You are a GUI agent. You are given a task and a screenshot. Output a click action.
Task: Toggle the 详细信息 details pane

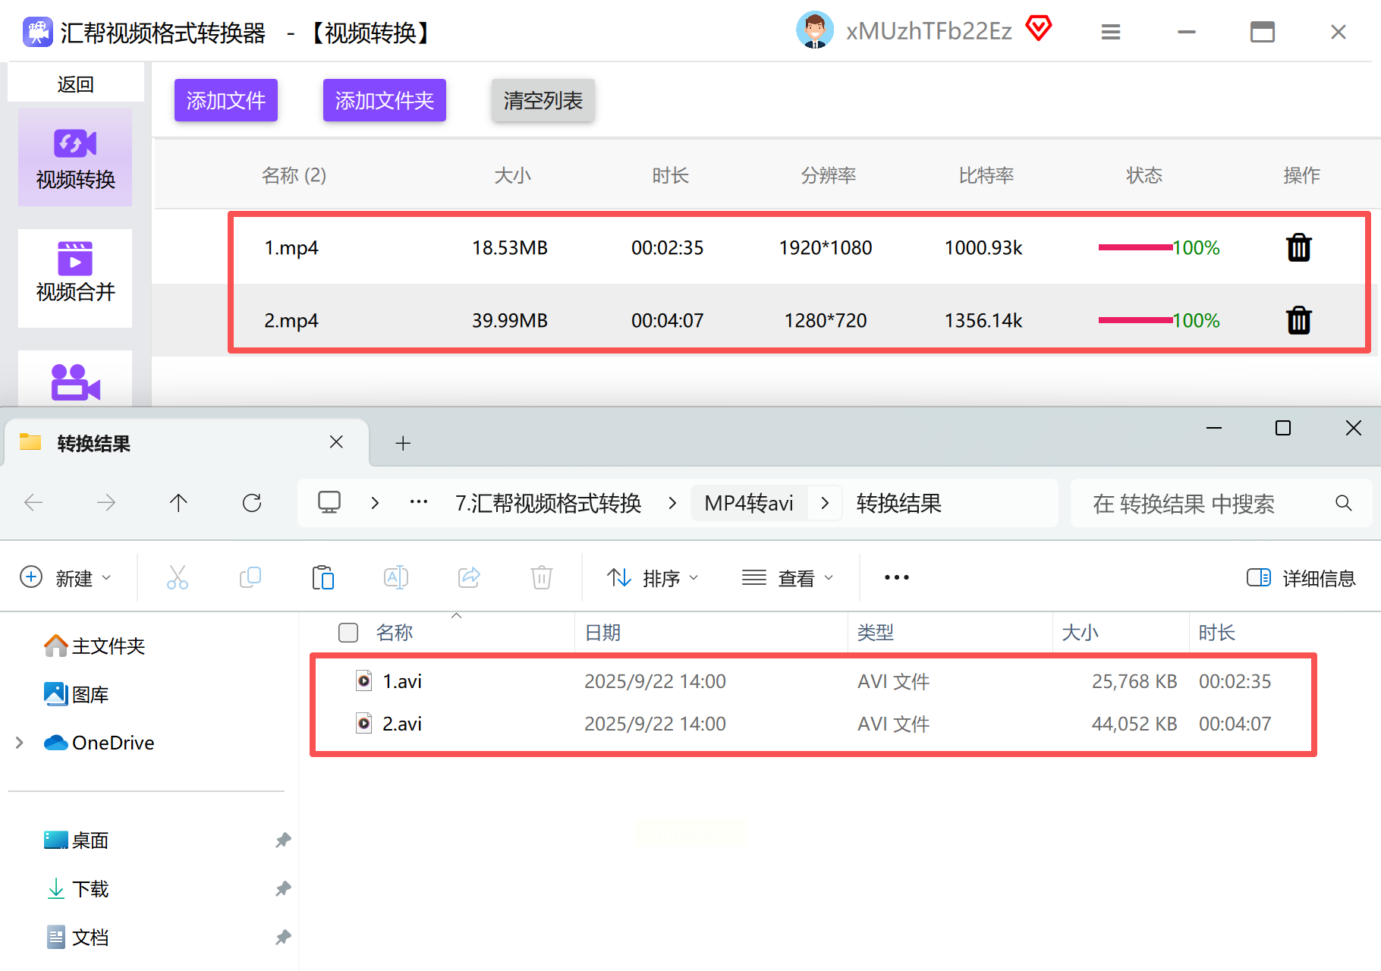(x=1301, y=578)
